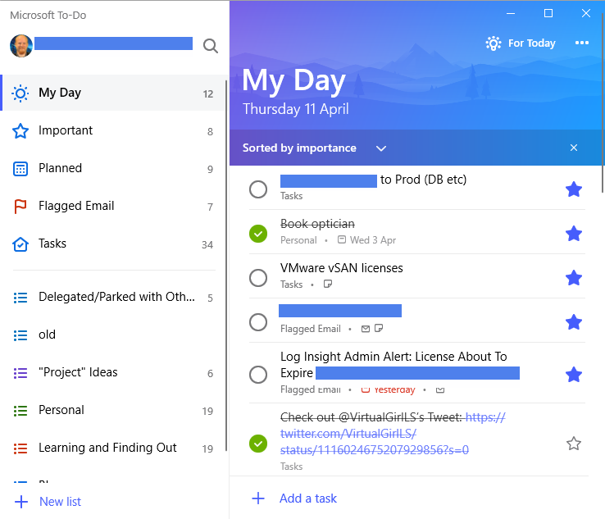
Task: Click the task list vertical scrollbar
Action: 603,102
